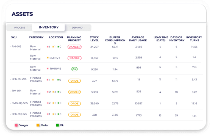Click inventory turns value 14.56

pyautogui.click(x=194, y=47)
